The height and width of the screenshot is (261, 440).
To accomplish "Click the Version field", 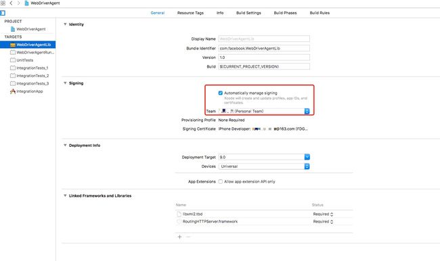I will pyautogui.click(x=264, y=57).
